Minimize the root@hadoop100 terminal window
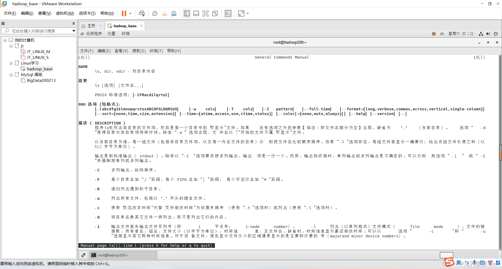This screenshot has width=502, height=269. click(x=479, y=42)
